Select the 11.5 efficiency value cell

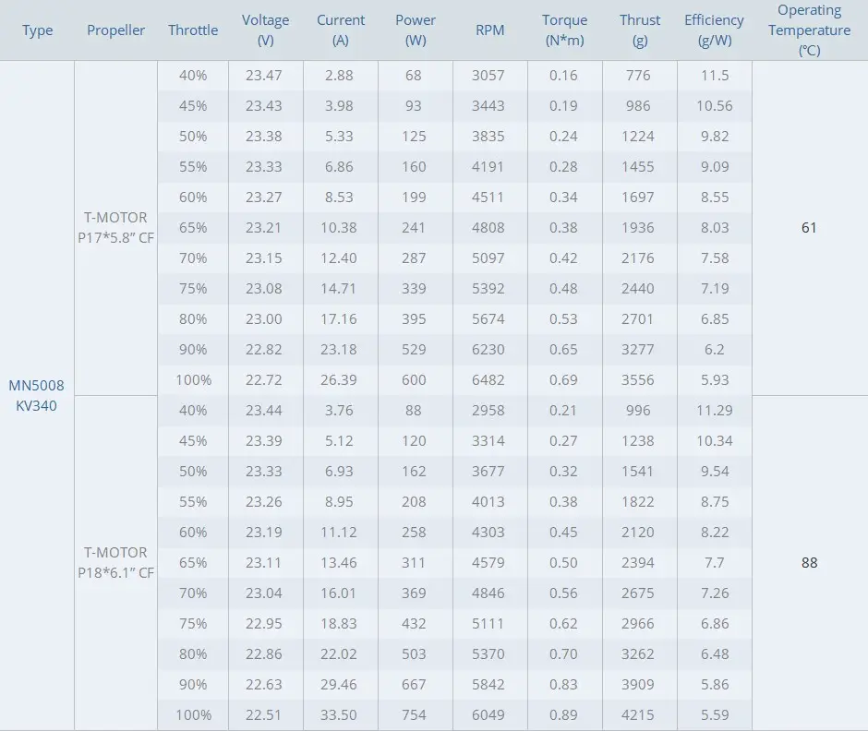pyautogui.click(x=714, y=76)
